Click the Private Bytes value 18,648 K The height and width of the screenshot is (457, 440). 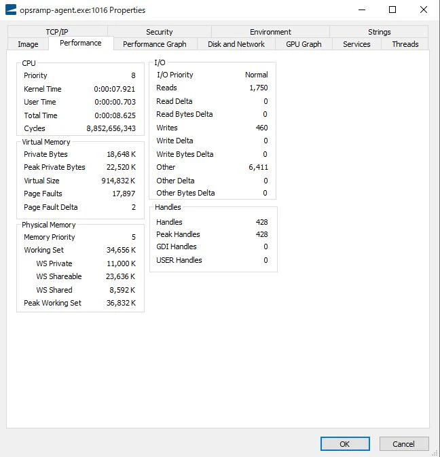[x=122, y=154]
